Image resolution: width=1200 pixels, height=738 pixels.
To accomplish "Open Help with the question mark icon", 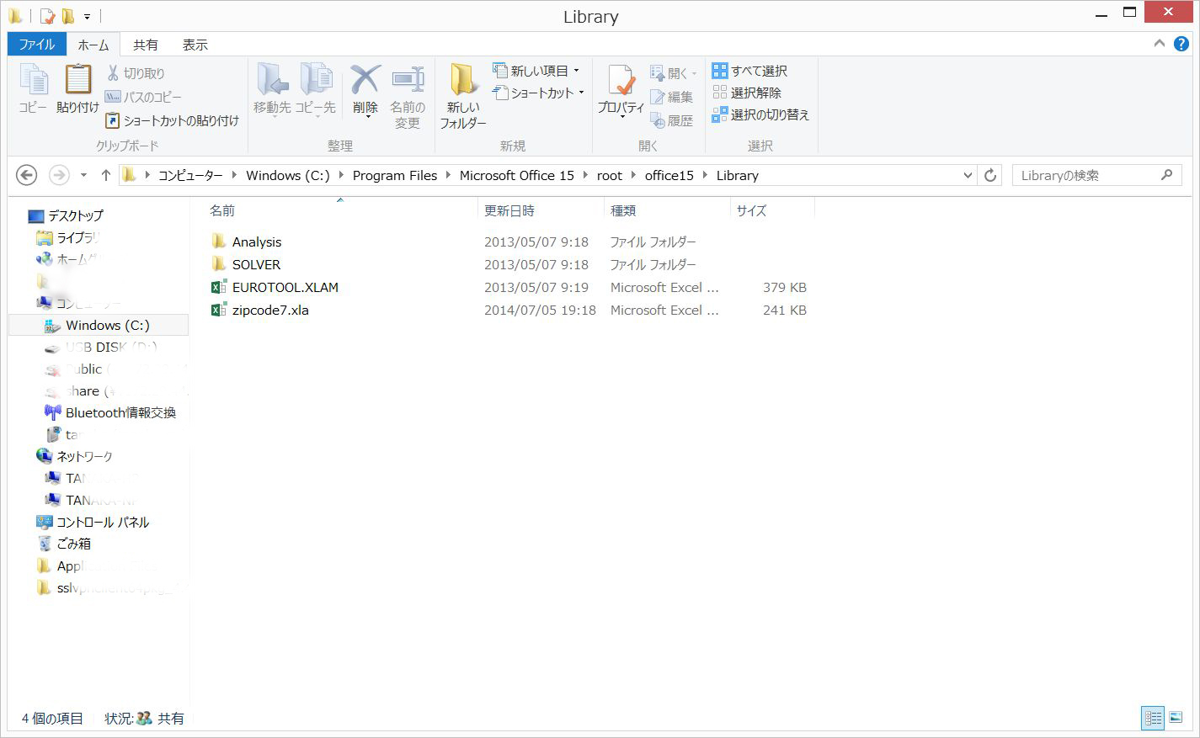I will (x=1181, y=44).
